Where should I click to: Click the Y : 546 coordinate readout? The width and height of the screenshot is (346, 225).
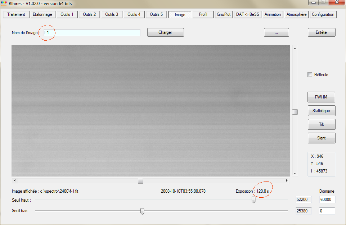pos(317,164)
